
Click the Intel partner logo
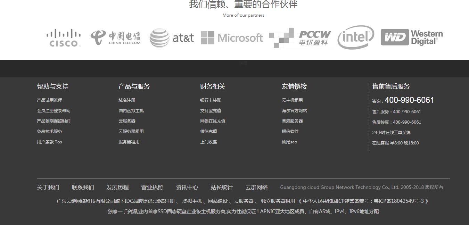tap(356, 37)
